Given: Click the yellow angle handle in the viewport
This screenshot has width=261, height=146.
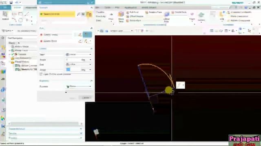Looking at the screenshot, I should click(x=168, y=90).
